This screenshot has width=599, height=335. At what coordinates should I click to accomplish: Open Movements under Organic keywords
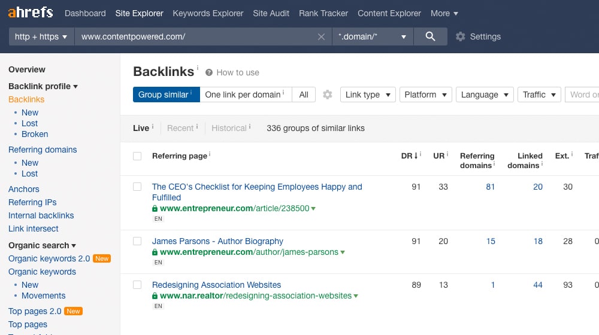click(44, 296)
